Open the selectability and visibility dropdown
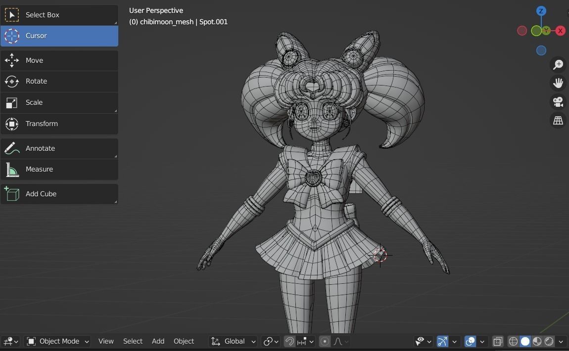The width and height of the screenshot is (569, 351). point(423,341)
